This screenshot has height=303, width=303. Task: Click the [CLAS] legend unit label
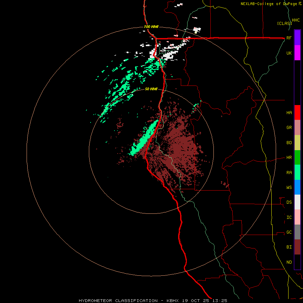click(x=284, y=23)
